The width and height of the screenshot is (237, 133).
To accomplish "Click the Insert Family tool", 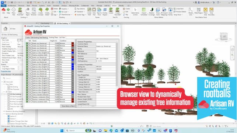I will pyautogui.click(x=170, y=12).
